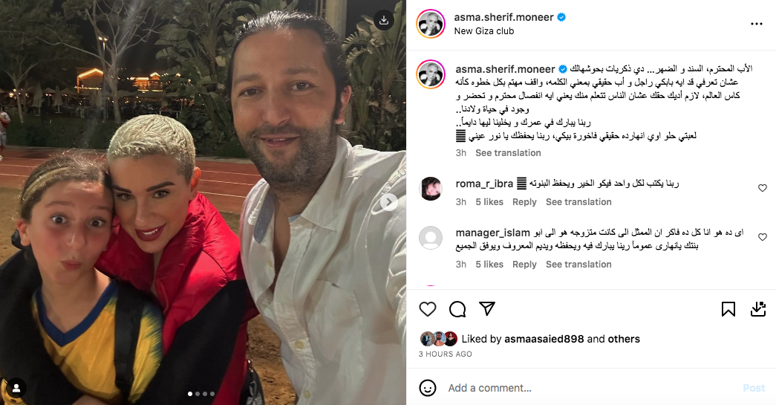This screenshot has height=405, width=776.
Task: Save the post with bookmark icon
Action: [x=728, y=309]
